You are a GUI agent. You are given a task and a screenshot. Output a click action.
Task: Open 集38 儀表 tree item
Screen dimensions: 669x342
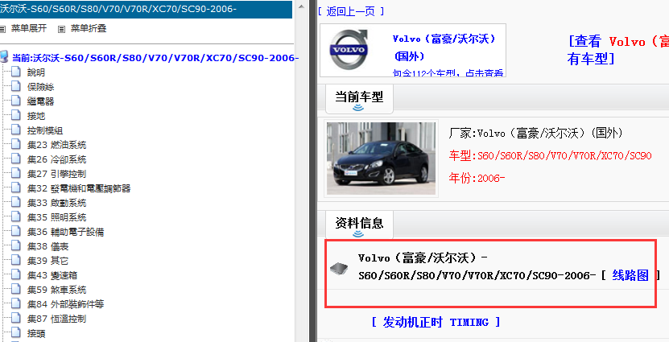(47, 246)
